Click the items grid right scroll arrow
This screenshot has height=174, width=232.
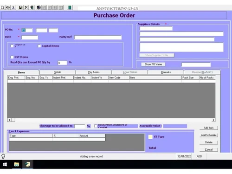click(x=213, y=120)
